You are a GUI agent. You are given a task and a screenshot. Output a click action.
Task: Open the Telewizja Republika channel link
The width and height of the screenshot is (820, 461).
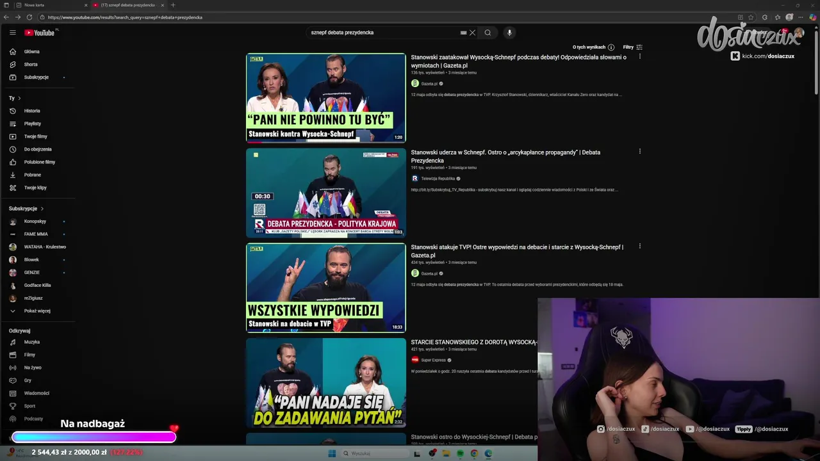[x=438, y=179]
